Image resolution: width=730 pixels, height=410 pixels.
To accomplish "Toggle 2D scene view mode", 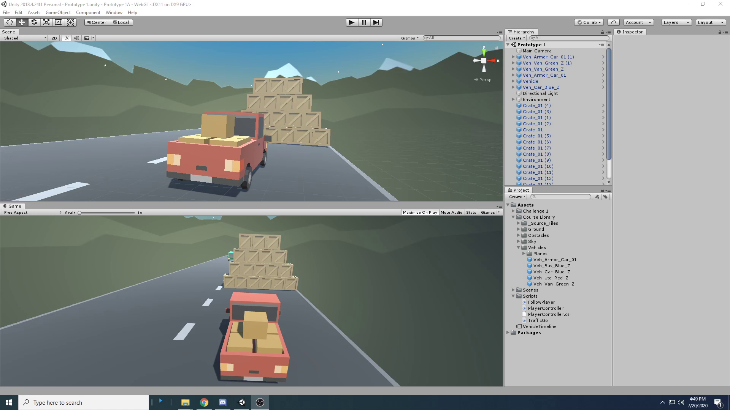I will pos(54,38).
